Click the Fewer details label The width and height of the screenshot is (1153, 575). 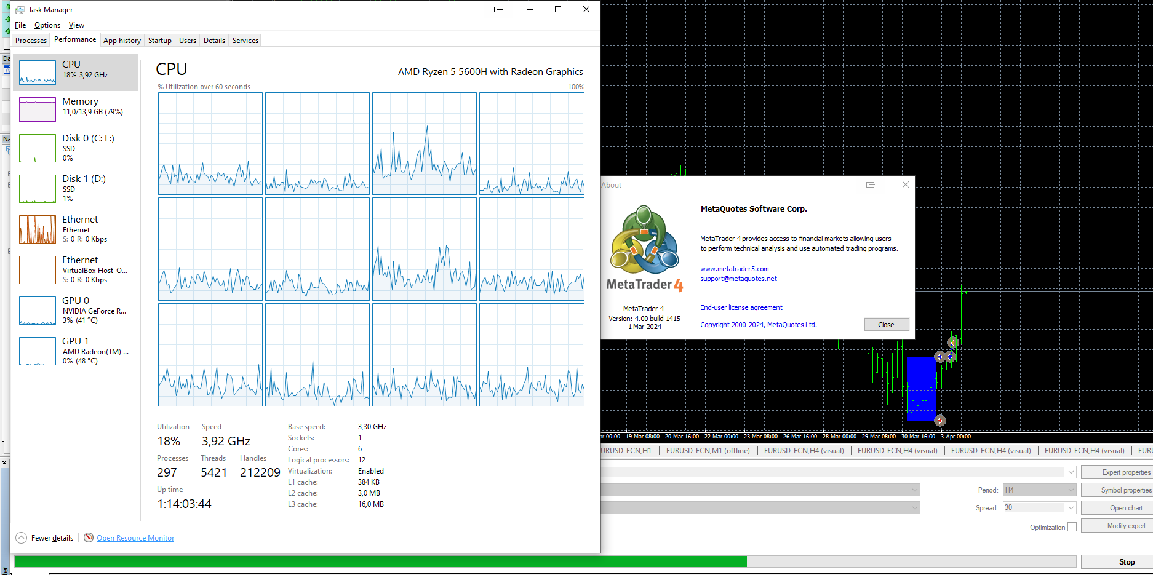pyautogui.click(x=52, y=538)
